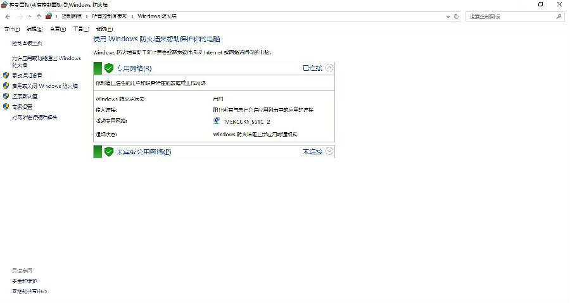Click the refresh icon in address bar
570x303 pixels.
click(x=457, y=16)
